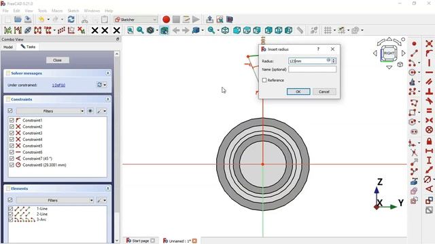Open Elements Filters dropdown
This screenshot has height=244, width=435.
pos(54,200)
